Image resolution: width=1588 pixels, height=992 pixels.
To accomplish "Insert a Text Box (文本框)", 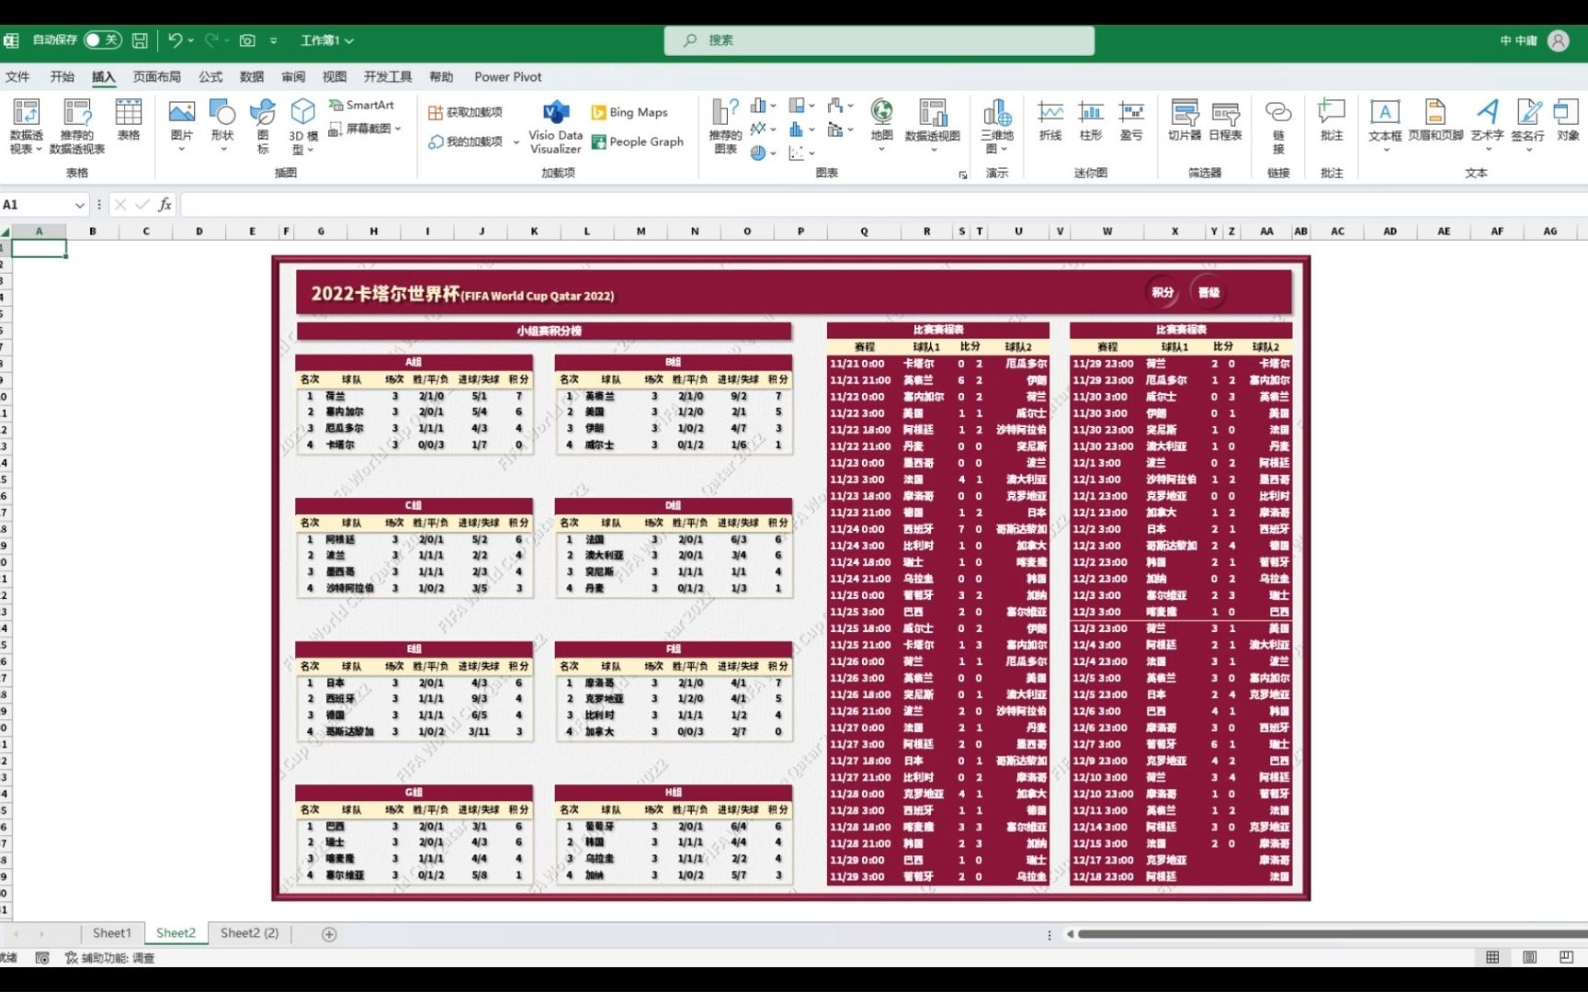I will 1385,126.
